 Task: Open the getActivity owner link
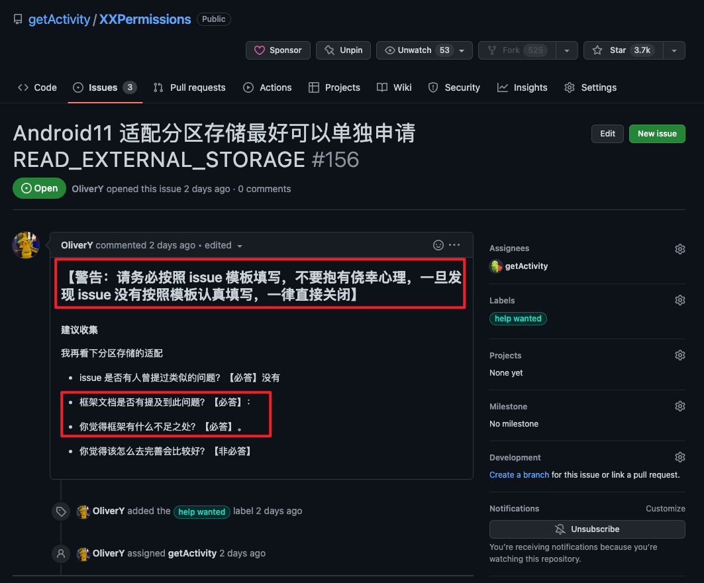(59, 19)
